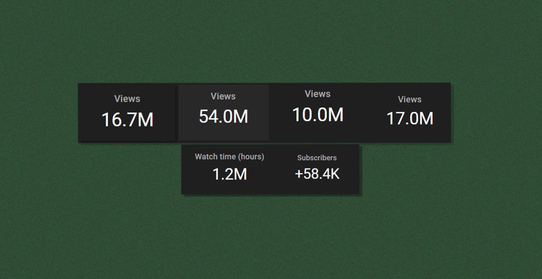The width and height of the screenshot is (542, 279).
Task: Click the 10.0M views number
Action: click(318, 115)
